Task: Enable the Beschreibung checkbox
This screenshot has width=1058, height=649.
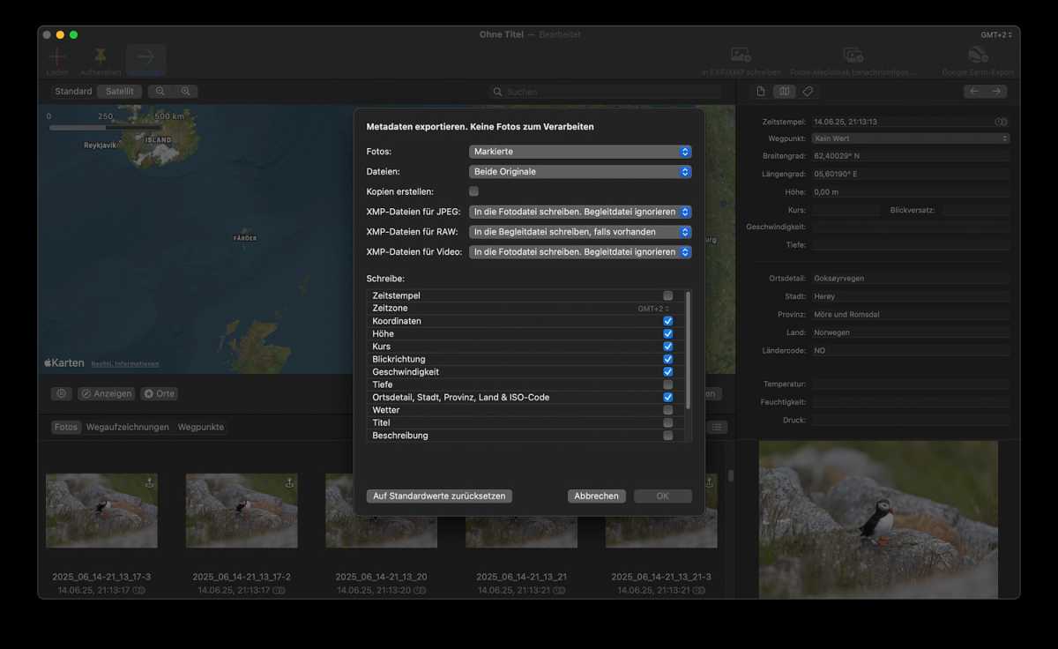Action: point(668,436)
